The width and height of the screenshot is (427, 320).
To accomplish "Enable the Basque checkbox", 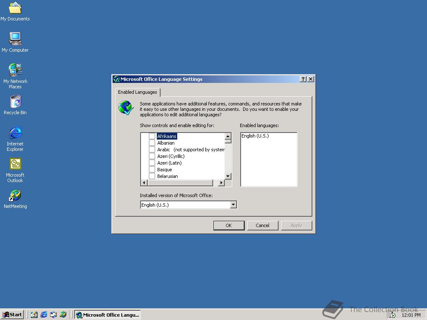I will click(x=152, y=169).
